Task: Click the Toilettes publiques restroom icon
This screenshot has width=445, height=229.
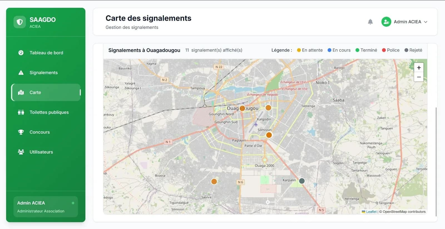Action: 21,112
